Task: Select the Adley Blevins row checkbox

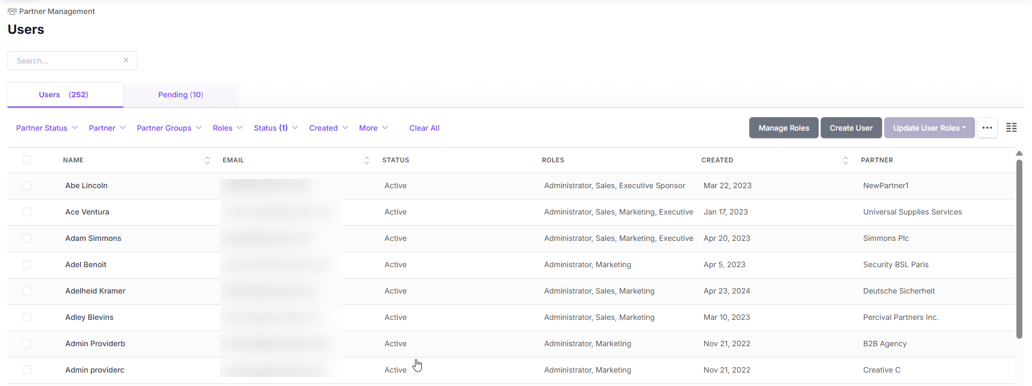Action: (x=27, y=317)
